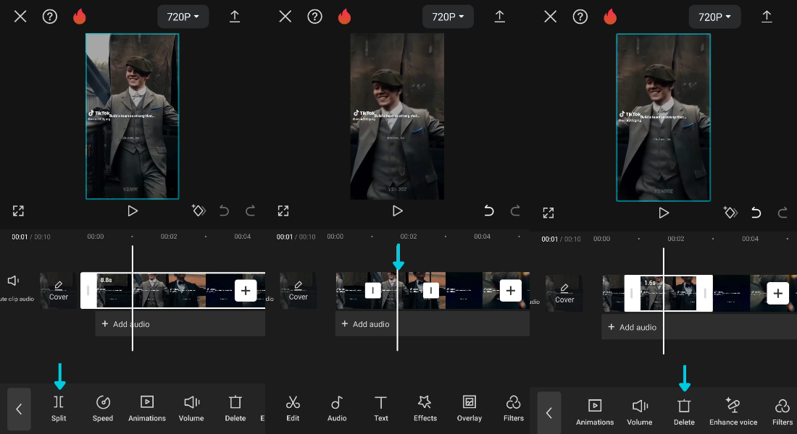Add a clip with plus in left panel
The width and height of the screenshot is (797, 434).
(246, 290)
